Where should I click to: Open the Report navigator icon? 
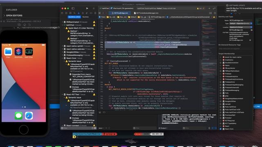(x=95, y=13)
